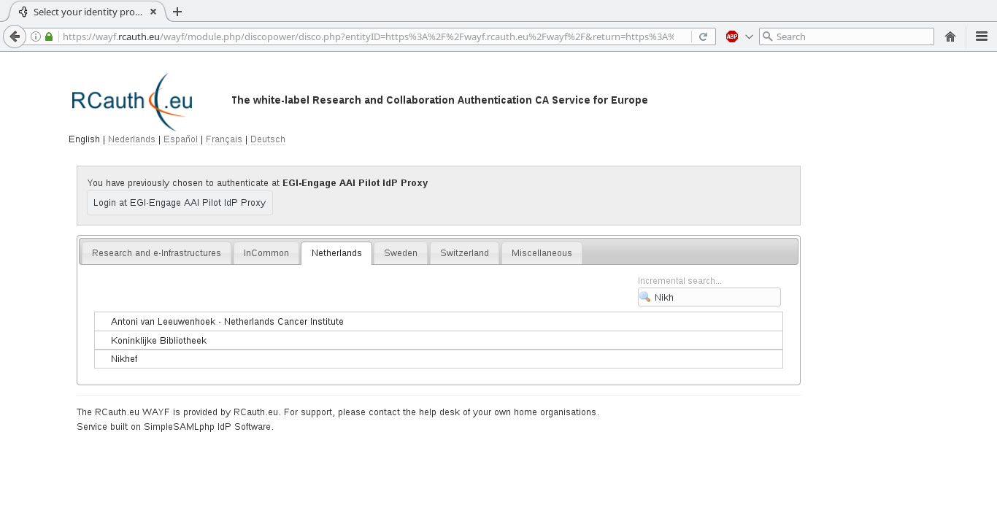Viewport: 997px width, 513px height.
Task: Open a new tab with plus button
Action: tap(177, 12)
